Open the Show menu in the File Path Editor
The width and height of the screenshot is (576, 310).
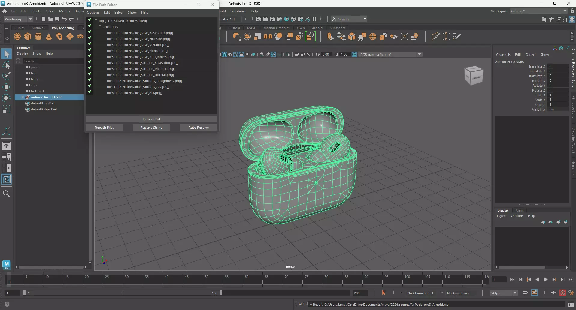(x=132, y=12)
